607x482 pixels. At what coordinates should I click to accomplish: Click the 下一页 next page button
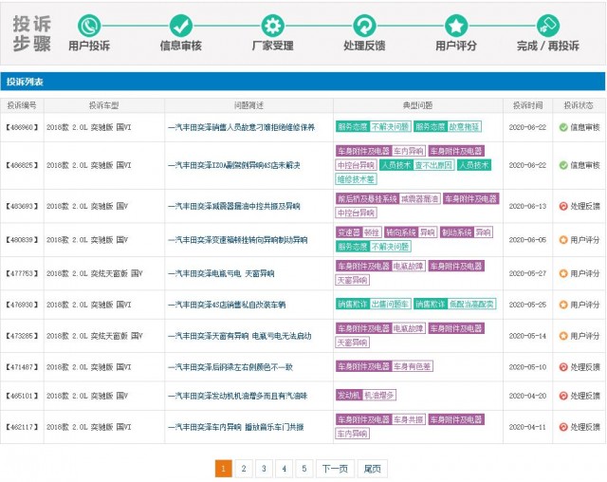pyautogui.click(x=335, y=469)
